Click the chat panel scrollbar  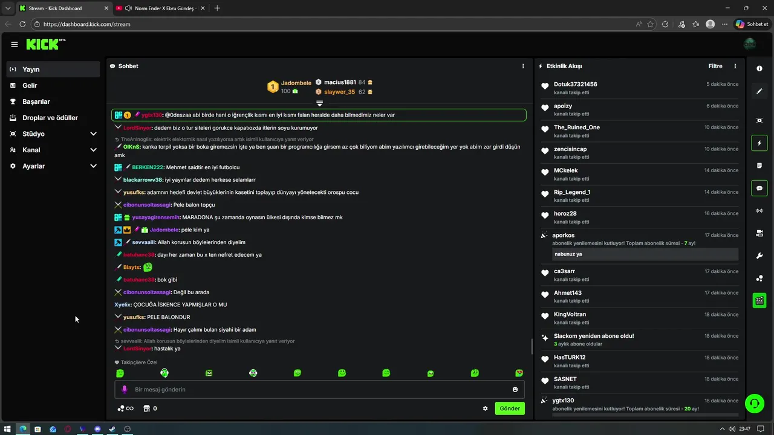(x=532, y=347)
